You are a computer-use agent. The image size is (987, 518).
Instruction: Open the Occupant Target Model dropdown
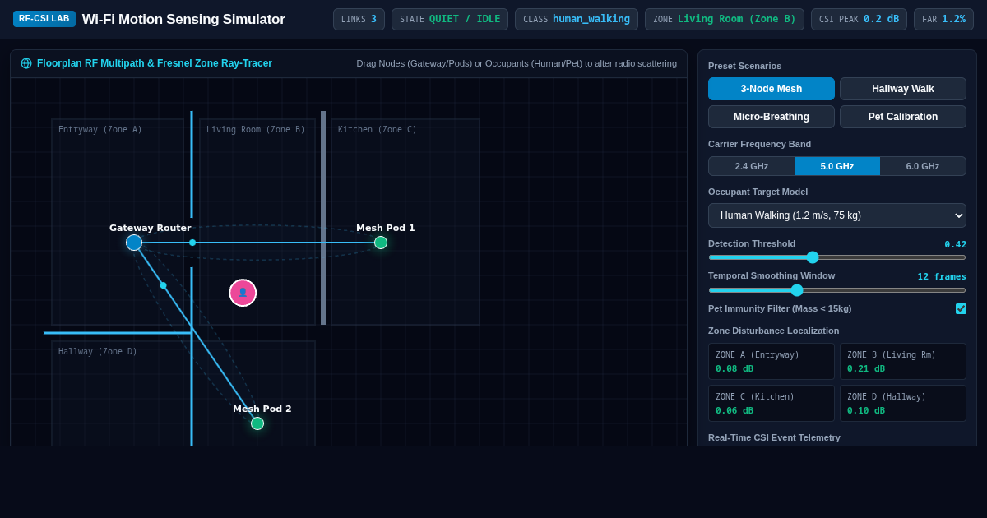click(x=837, y=215)
